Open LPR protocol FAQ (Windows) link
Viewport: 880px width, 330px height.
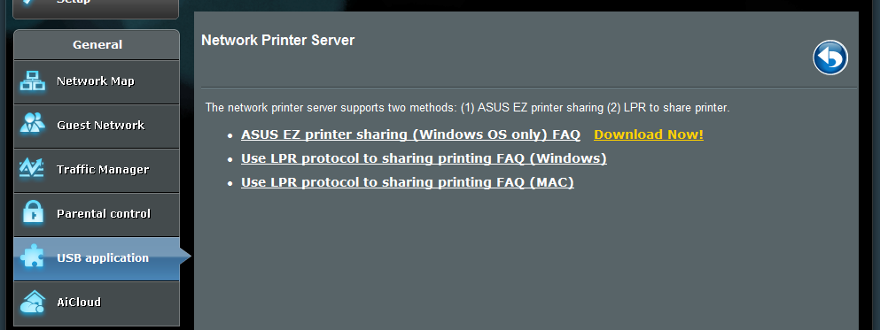[x=424, y=158]
